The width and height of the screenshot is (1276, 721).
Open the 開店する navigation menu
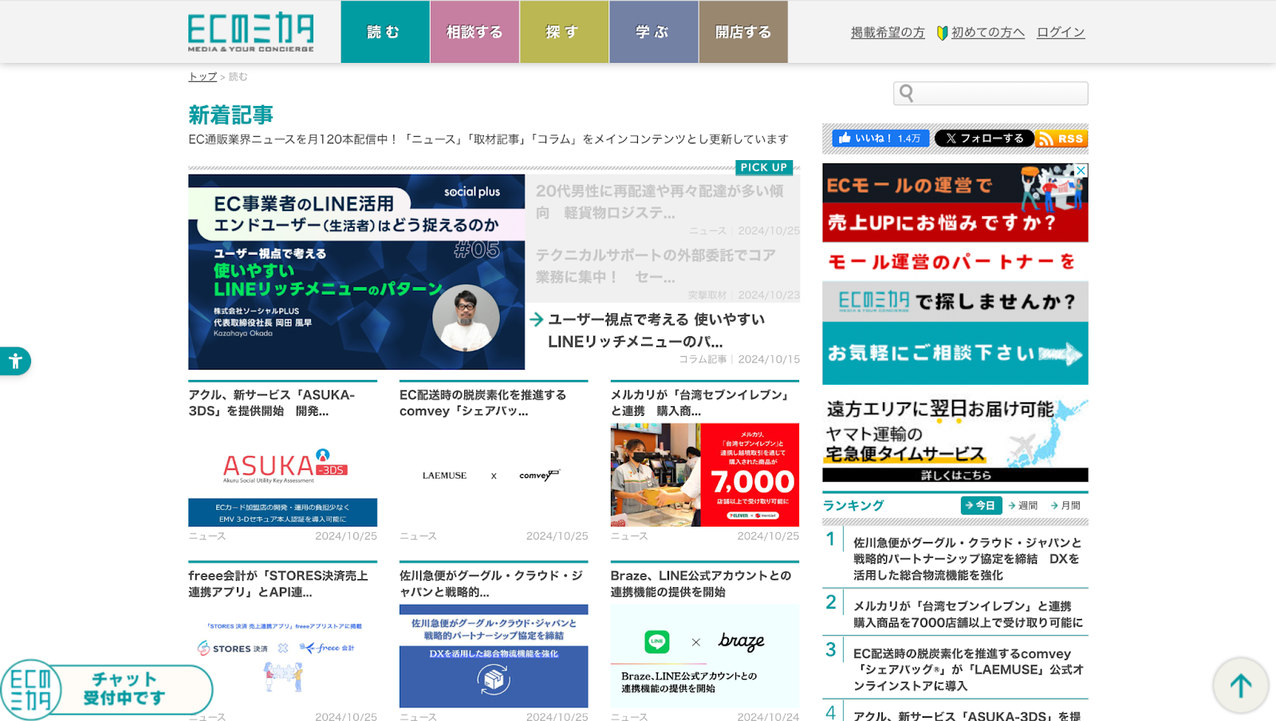[x=742, y=32]
